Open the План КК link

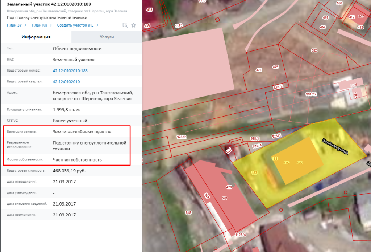pyautogui.click(x=42, y=25)
